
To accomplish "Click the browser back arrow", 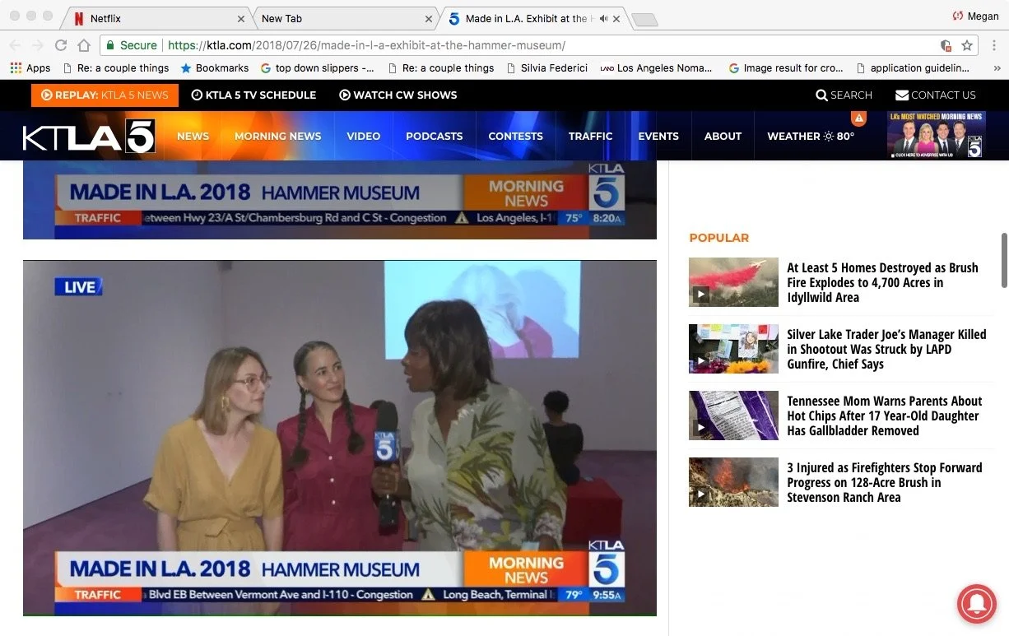I will [x=16, y=45].
